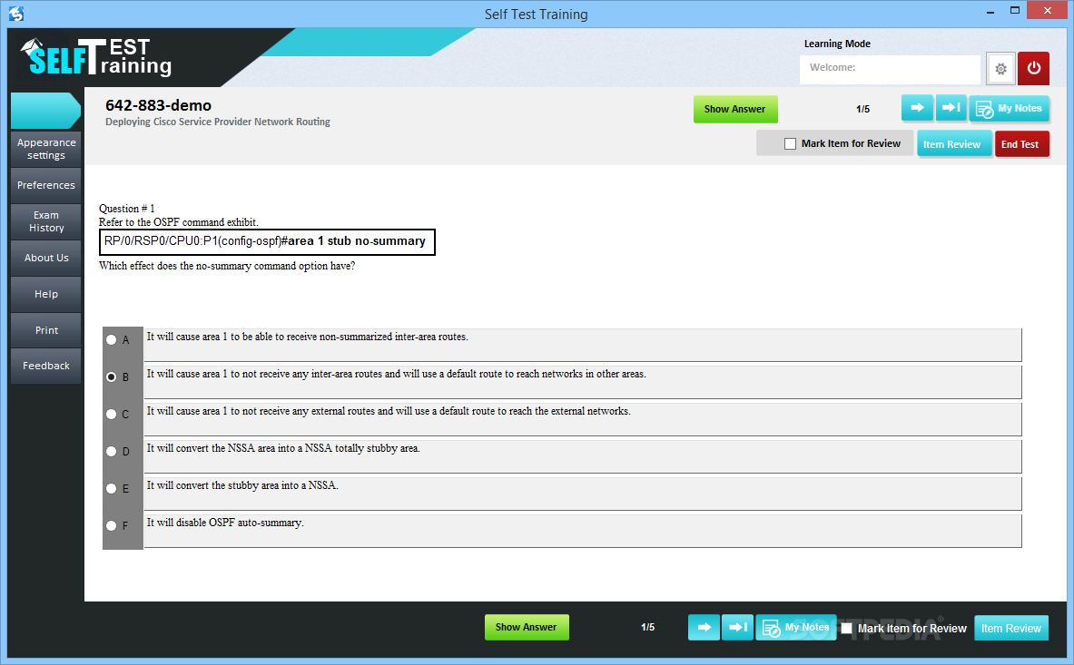1074x665 pixels.
Task: Click Print in sidebar
Action: coord(46,330)
